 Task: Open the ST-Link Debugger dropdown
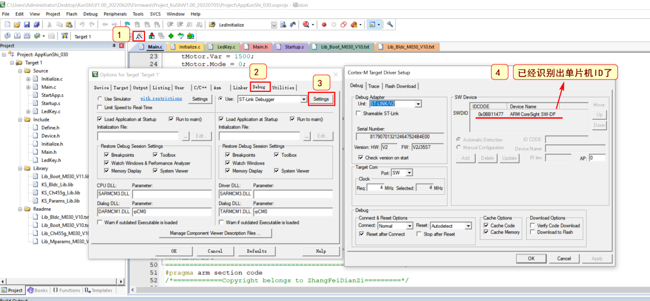point(303,99)
